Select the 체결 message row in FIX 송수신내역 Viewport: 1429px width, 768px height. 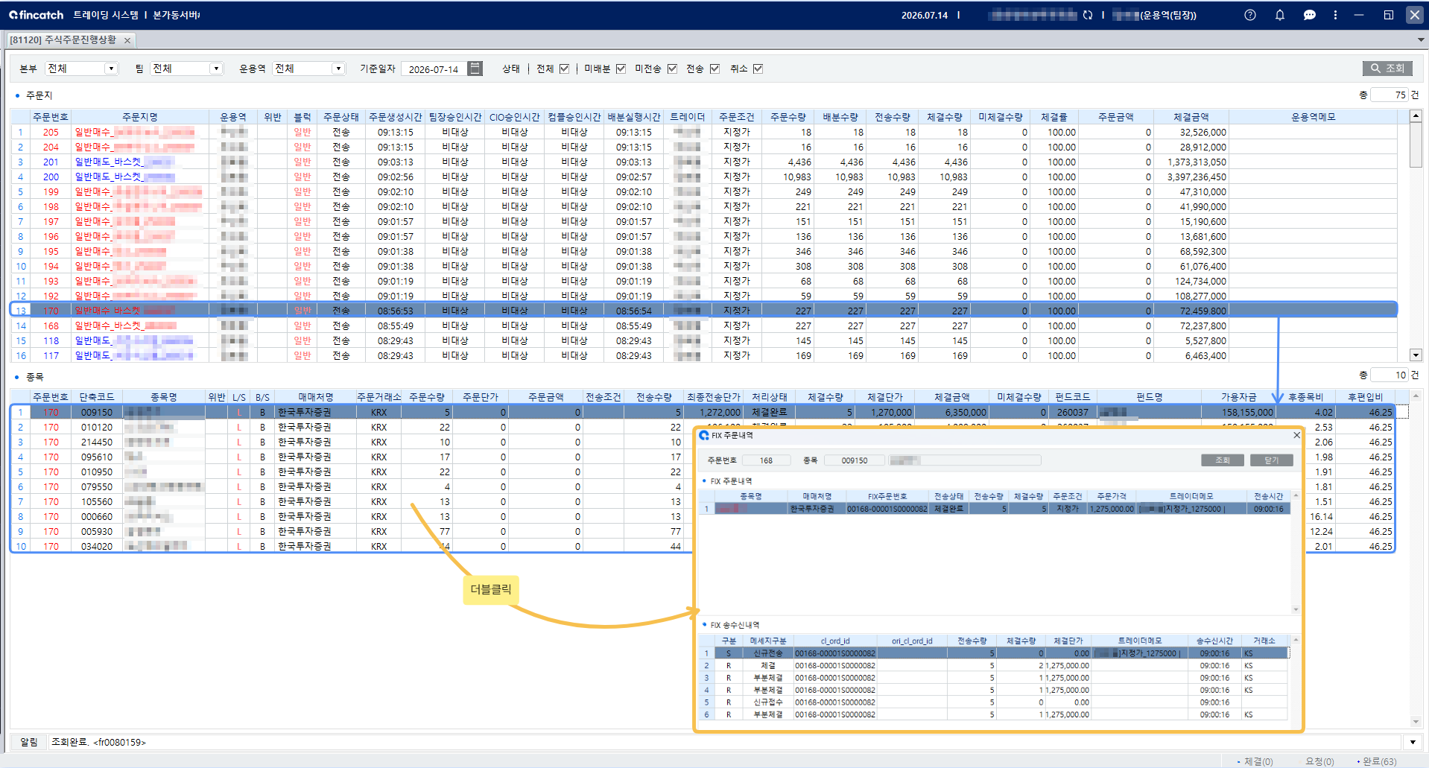pyautogui.click(x=993, y=665)
